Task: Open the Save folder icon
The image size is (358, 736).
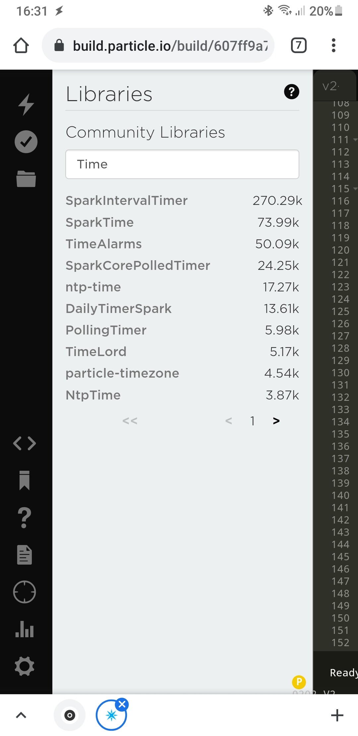Action: (x=26, y=179)
